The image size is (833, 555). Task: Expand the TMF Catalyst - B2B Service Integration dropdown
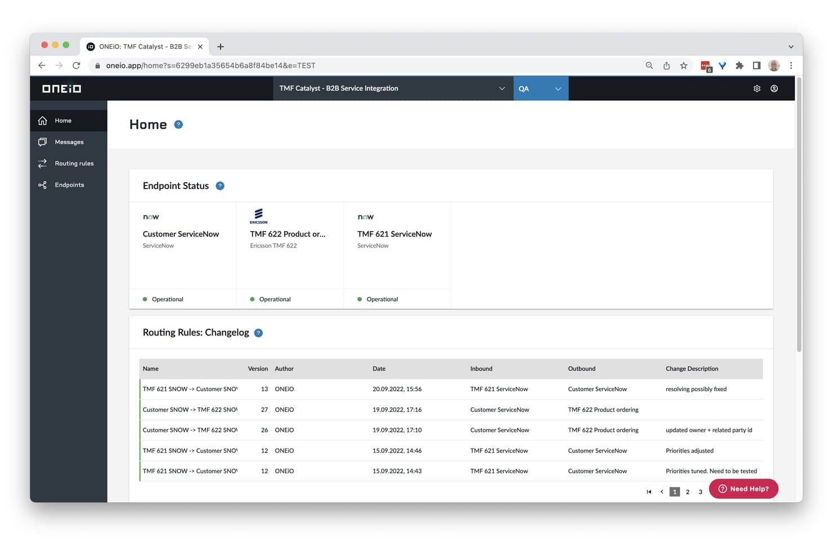pyautogui.click(x=393, y=88)
